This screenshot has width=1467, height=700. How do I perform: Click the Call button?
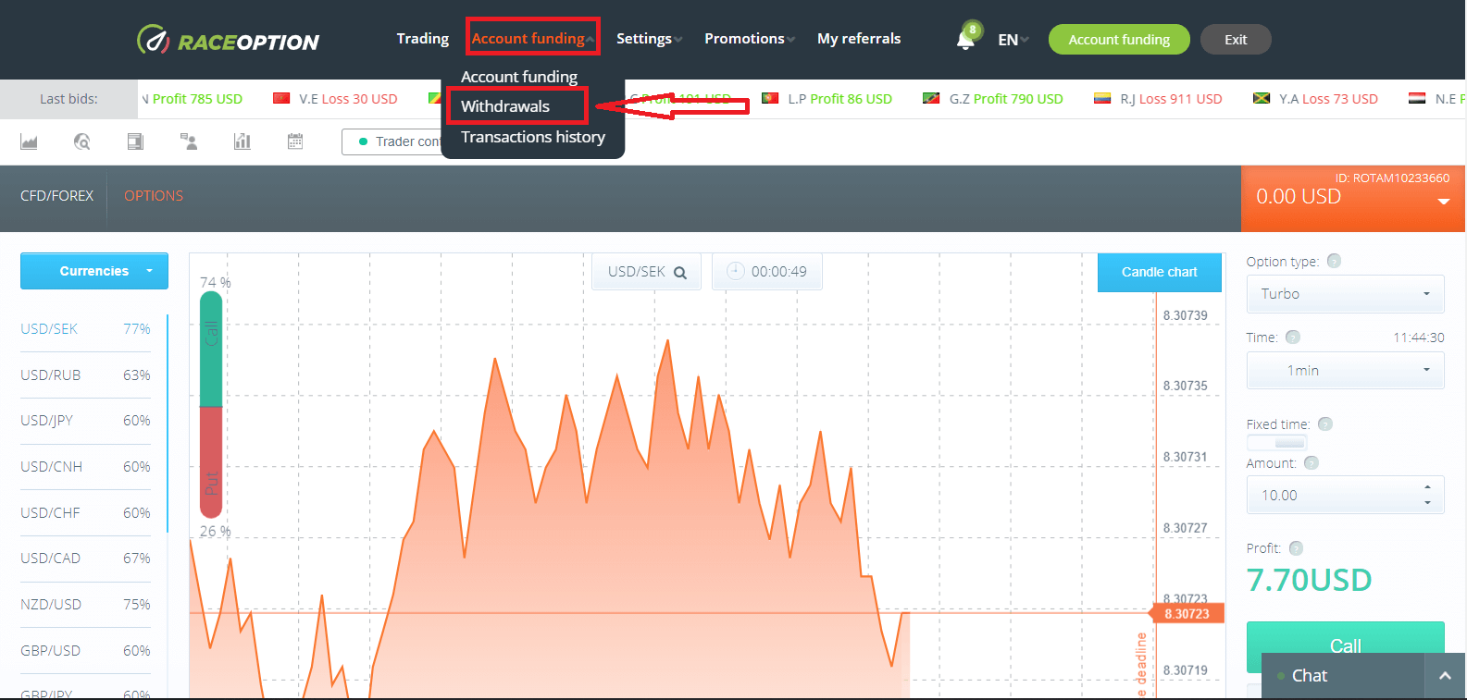1345,645
